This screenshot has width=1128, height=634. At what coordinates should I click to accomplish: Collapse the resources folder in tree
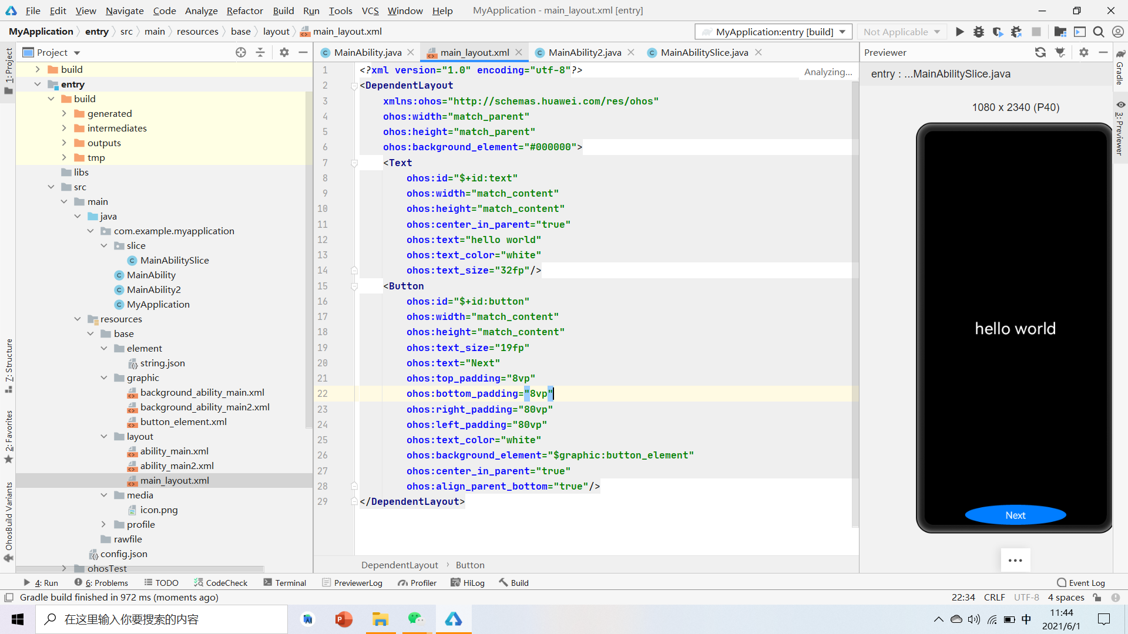coord(78,319)
